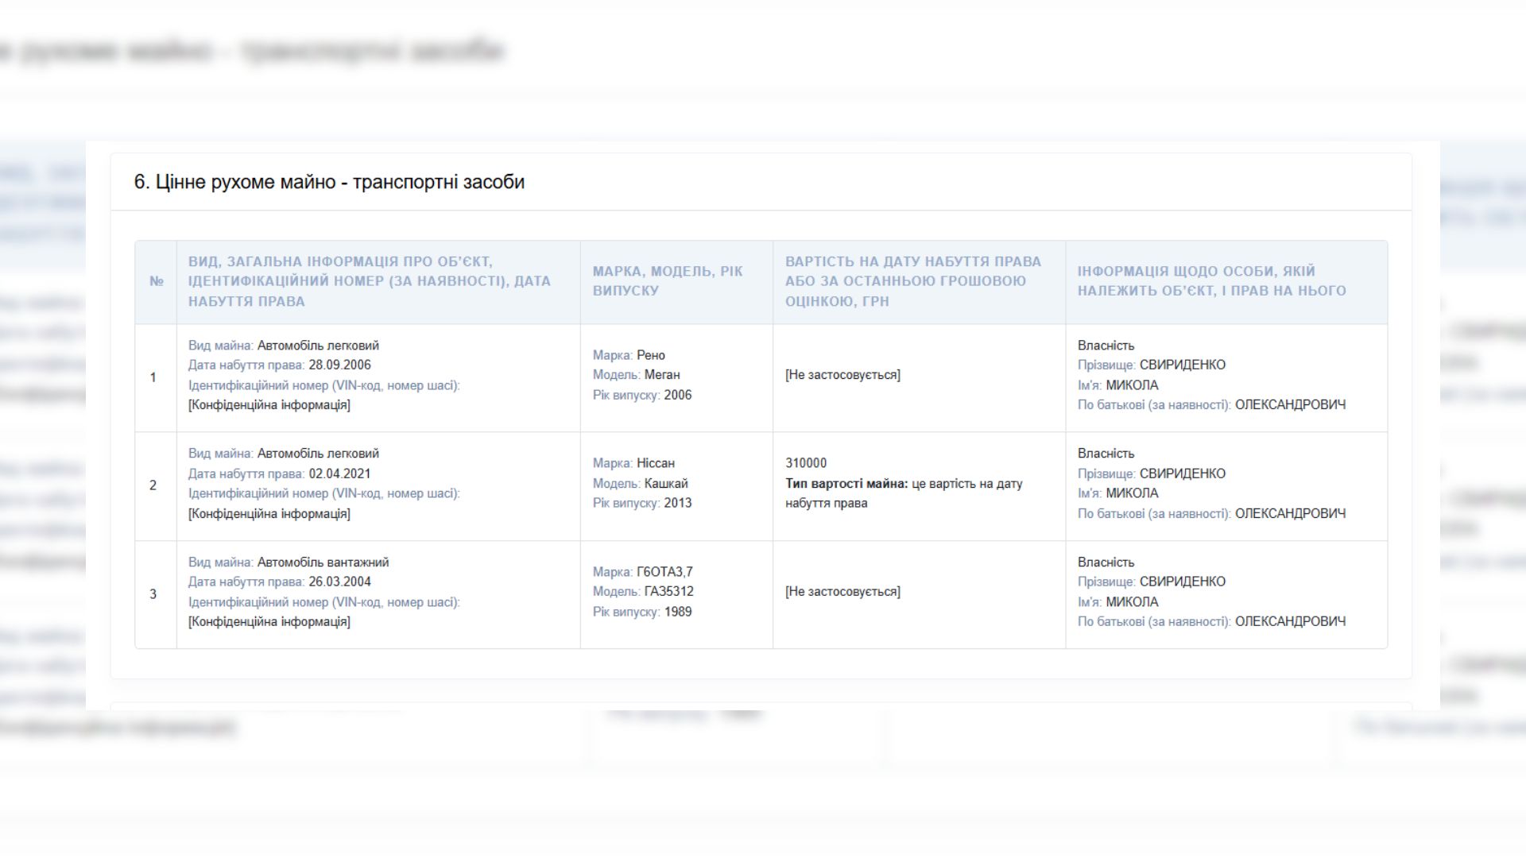Click '[Не застосовується]' in first row
The height and width of the screenshot is (858, 1526).
click(842, 375)
